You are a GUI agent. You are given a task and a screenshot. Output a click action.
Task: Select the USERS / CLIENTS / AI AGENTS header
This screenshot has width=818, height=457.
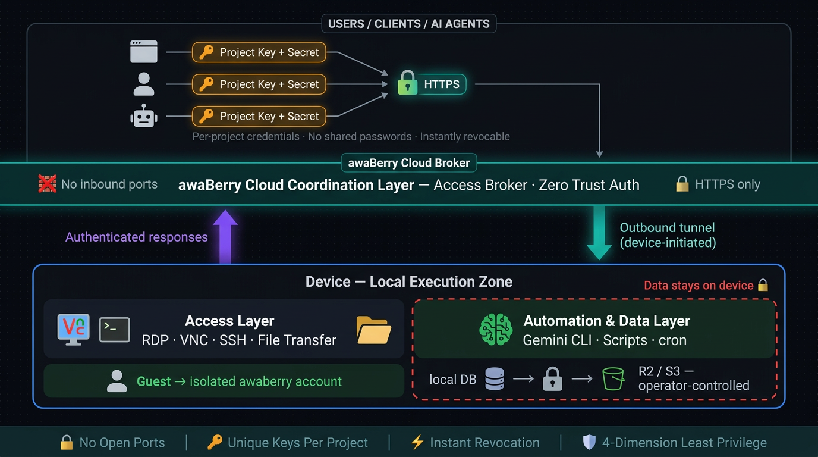[408, 23]
